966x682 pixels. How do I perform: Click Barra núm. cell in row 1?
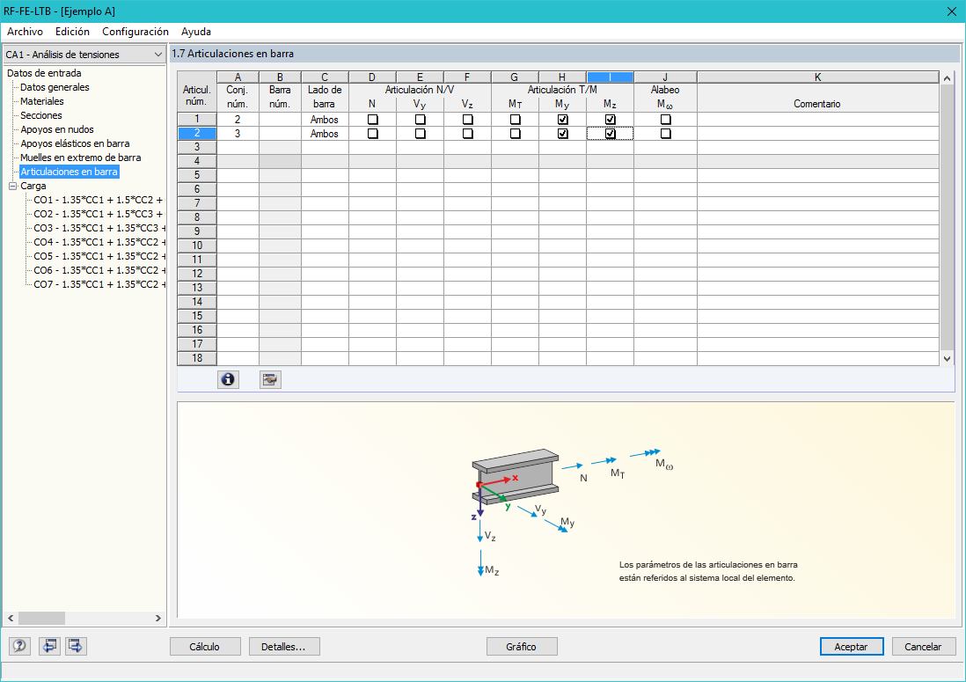281,120
